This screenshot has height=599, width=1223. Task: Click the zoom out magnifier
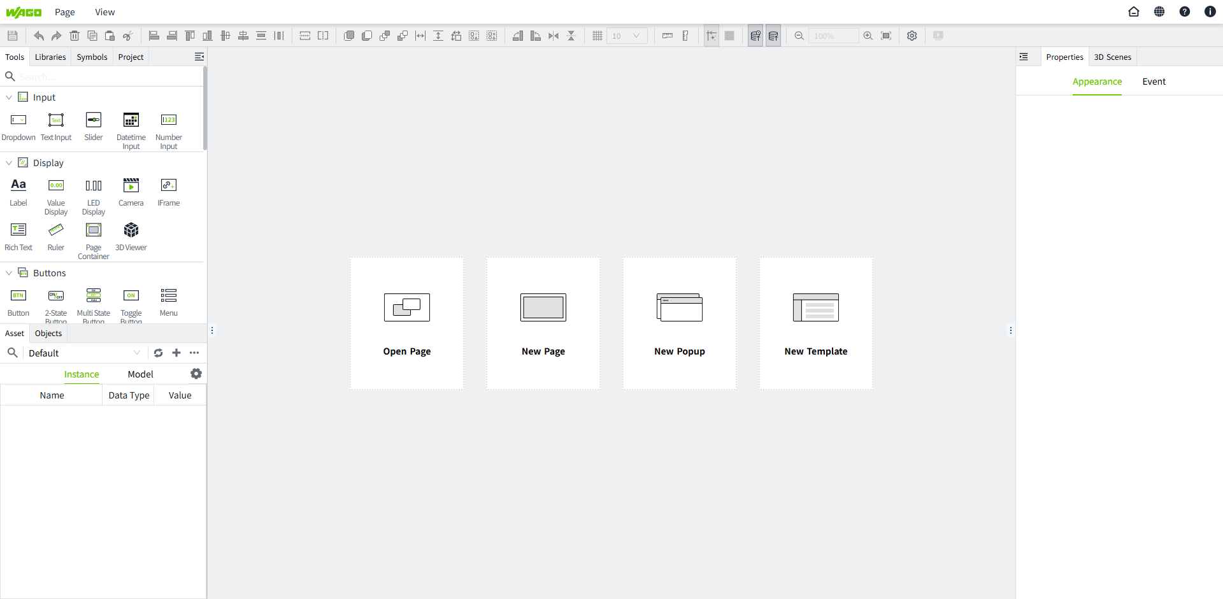(x=799, y=36)
